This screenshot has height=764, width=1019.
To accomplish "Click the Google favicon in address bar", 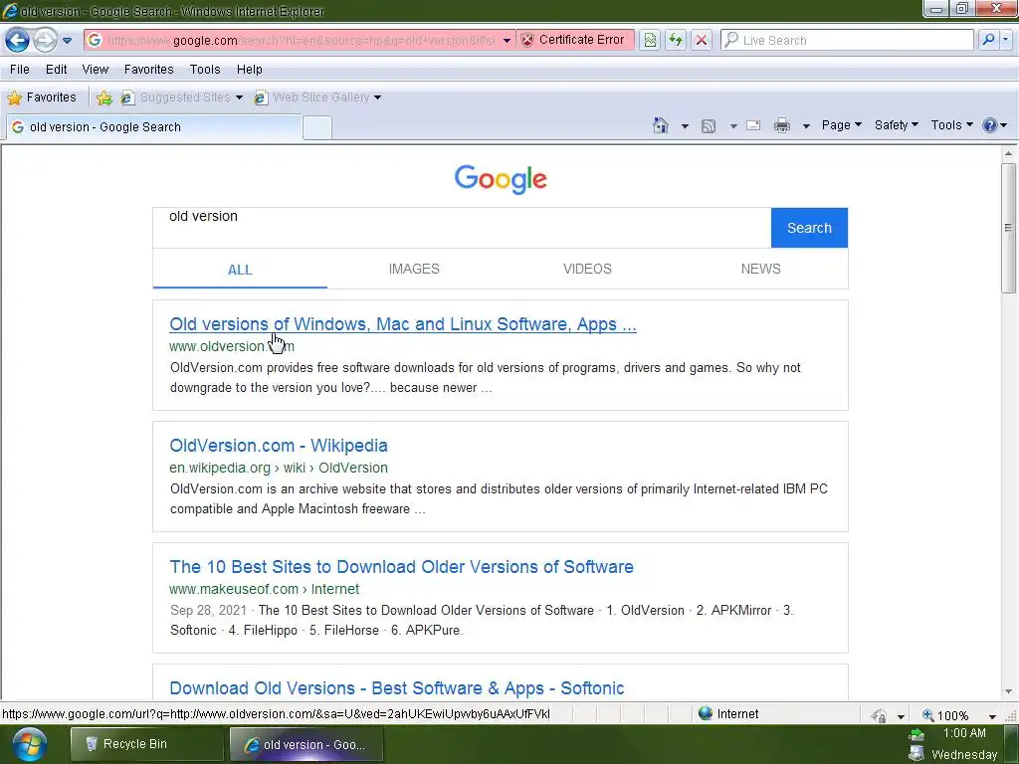I will tap(95, 40).
